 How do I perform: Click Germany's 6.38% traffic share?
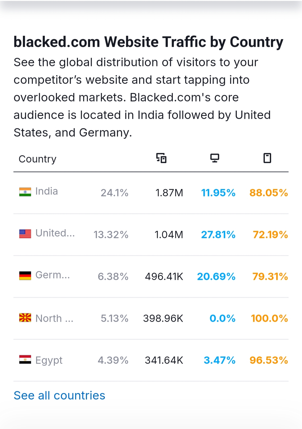pyautogui.click(x=113, y=277)
